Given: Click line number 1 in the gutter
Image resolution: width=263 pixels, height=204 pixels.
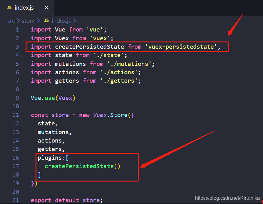Looking at the screenshot, I should click(17, 30).
